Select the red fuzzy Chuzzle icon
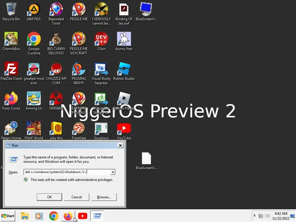 pos(56,73)
